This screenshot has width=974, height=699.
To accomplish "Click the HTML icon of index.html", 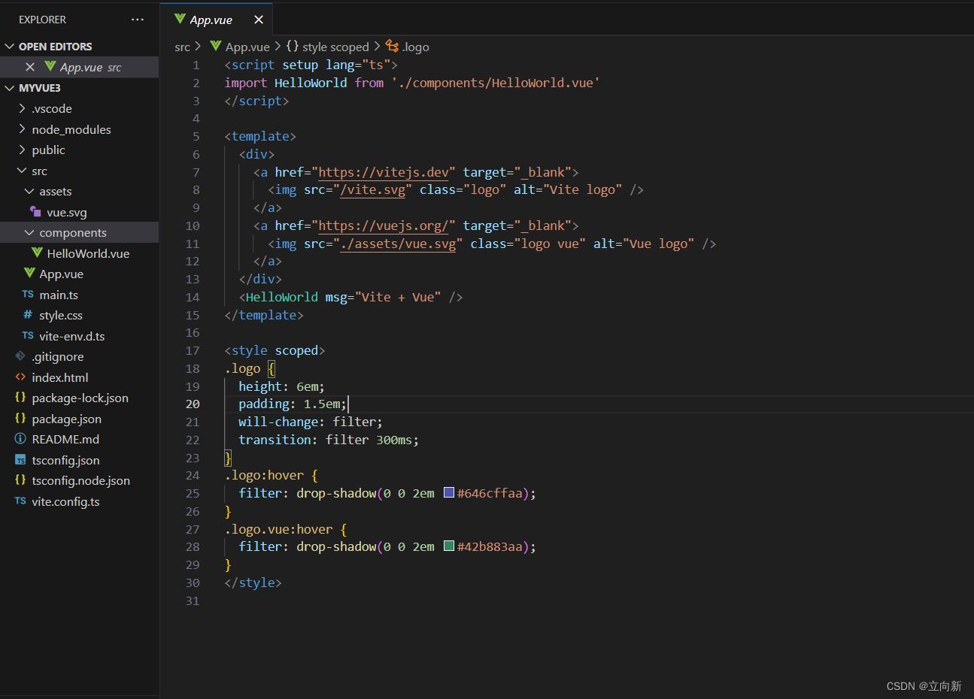I will 20,377.
